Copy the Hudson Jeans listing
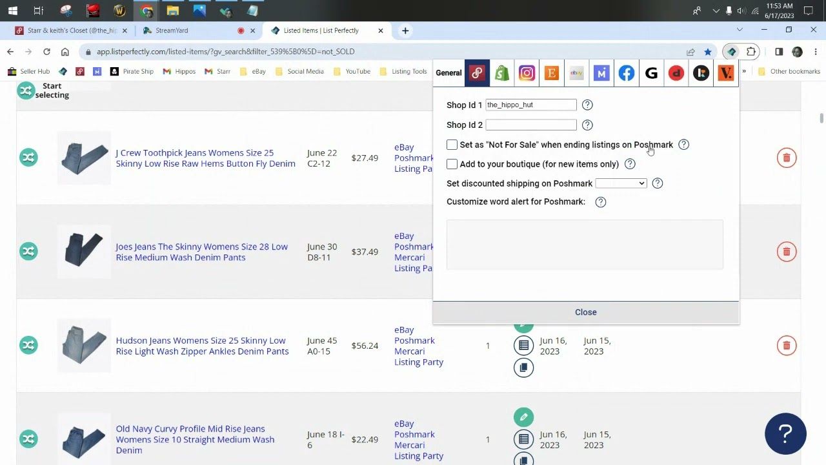This screenshot has width=826, height=465. point(523,367)
